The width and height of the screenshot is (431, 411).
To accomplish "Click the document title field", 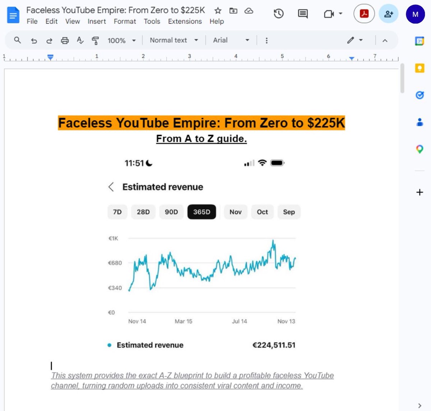I will pos(116,10).
